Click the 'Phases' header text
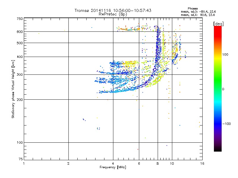Image resolution: width=238 pixels, height=178 pixels. (192, 9)
